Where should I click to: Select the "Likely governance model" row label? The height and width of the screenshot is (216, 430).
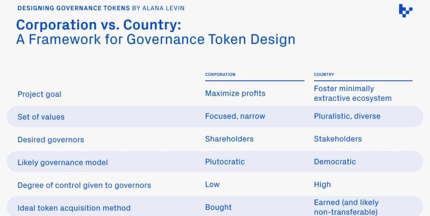click(x=63, y=162)
